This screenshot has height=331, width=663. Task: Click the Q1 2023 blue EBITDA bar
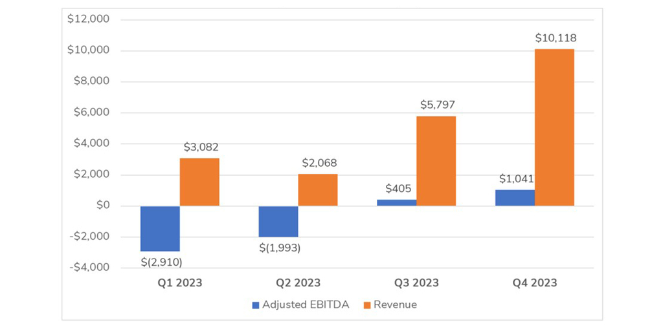point(160,228)
